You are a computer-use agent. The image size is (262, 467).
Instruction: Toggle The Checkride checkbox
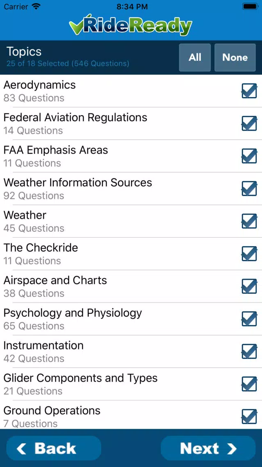[249, 254]
